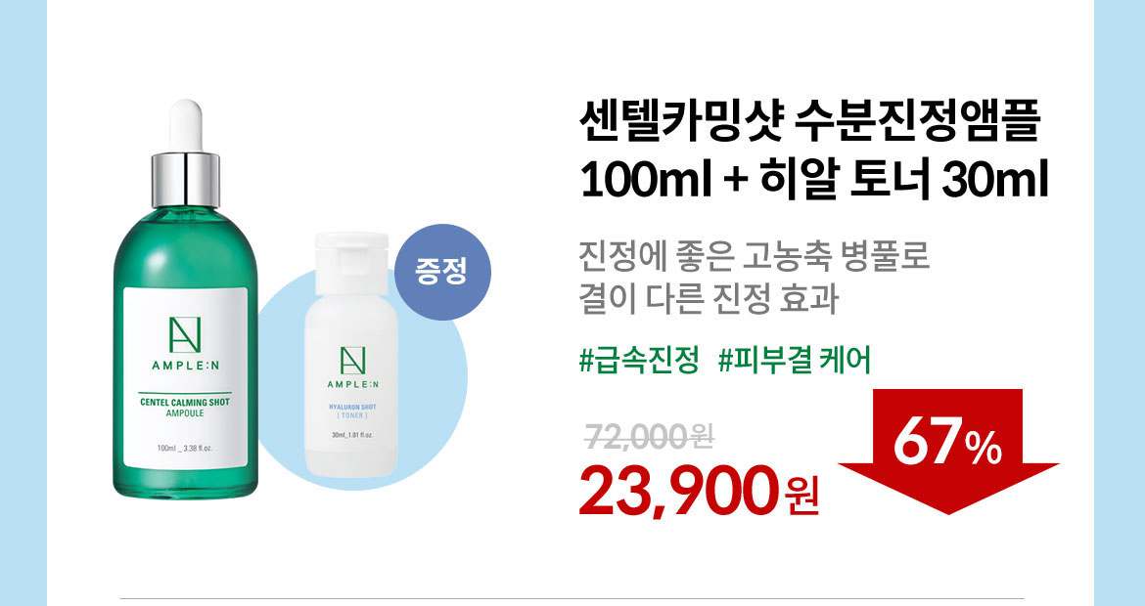Click the blue 증정 gift badge
The image size is (1145, 606).
pos(441,272)
